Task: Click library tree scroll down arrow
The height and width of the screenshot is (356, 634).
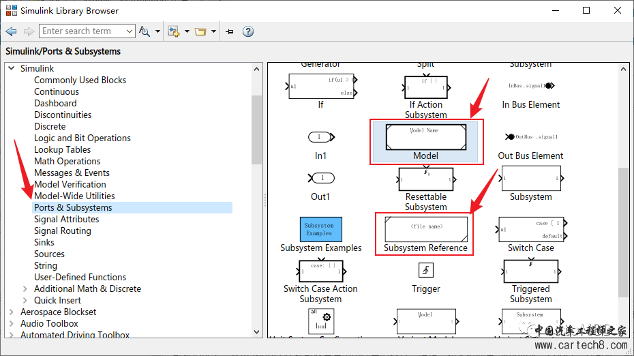Action: [257, 331]
